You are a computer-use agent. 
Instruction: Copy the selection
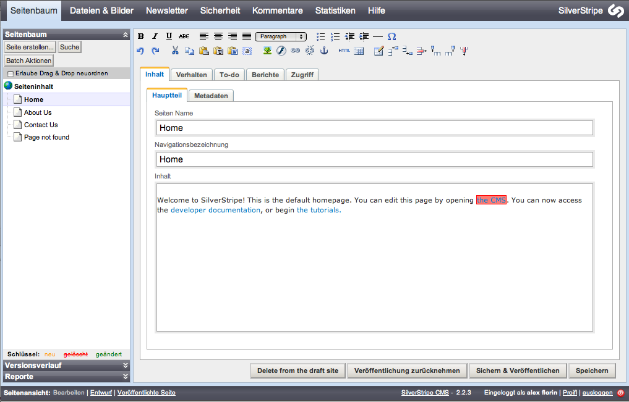click(189, 51)
